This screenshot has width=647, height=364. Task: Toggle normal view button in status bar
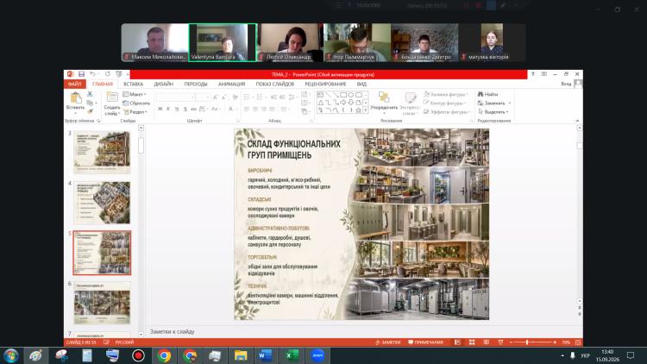tap(457, 342)
